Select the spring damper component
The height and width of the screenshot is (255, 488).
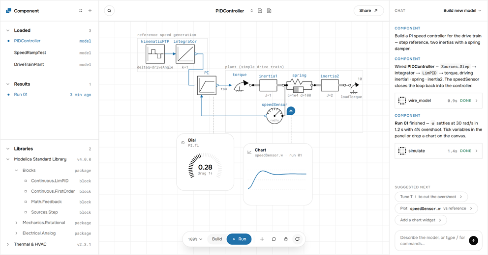pos(299,86)
